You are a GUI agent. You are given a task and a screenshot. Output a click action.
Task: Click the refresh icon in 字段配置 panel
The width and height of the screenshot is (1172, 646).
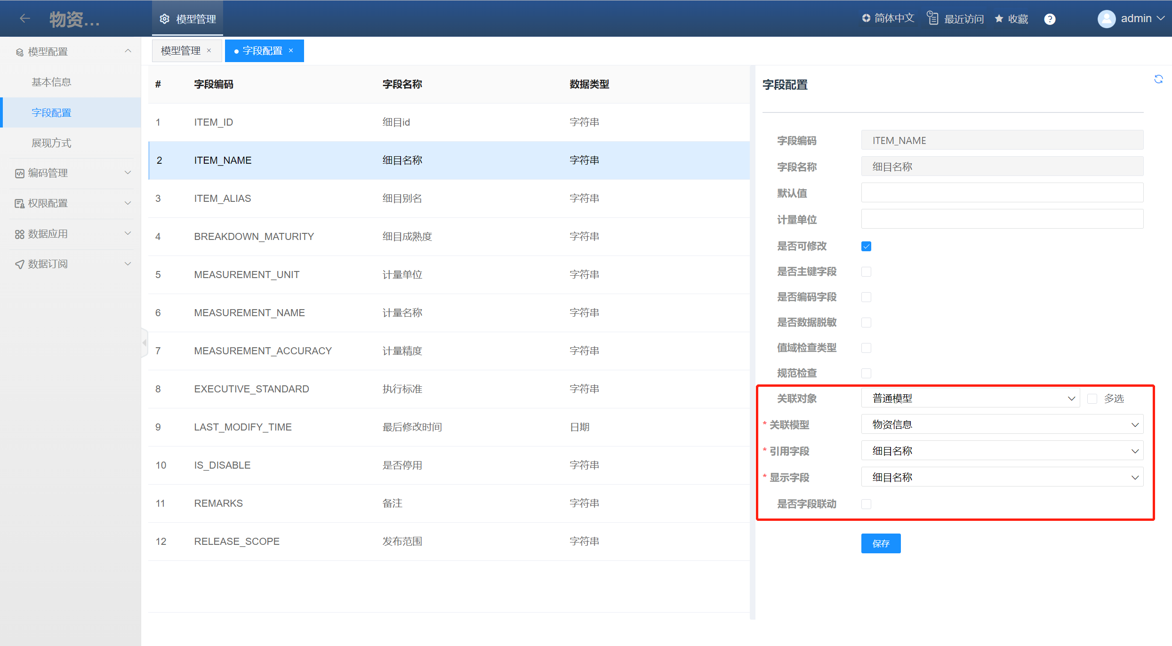pos(1158,79)
